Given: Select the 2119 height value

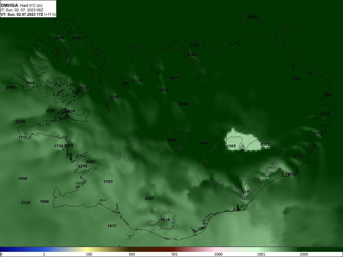Looking at the screenshot, I should click(318, 133).
